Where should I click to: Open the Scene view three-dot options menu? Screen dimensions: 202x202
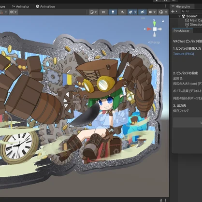pyautogui.click(x=165, y=6)
